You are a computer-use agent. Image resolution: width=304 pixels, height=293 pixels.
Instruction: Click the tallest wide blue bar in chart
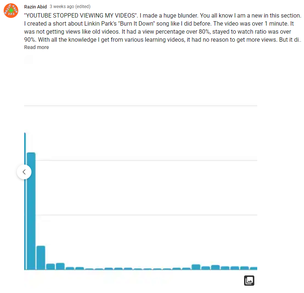click(31, 211)
